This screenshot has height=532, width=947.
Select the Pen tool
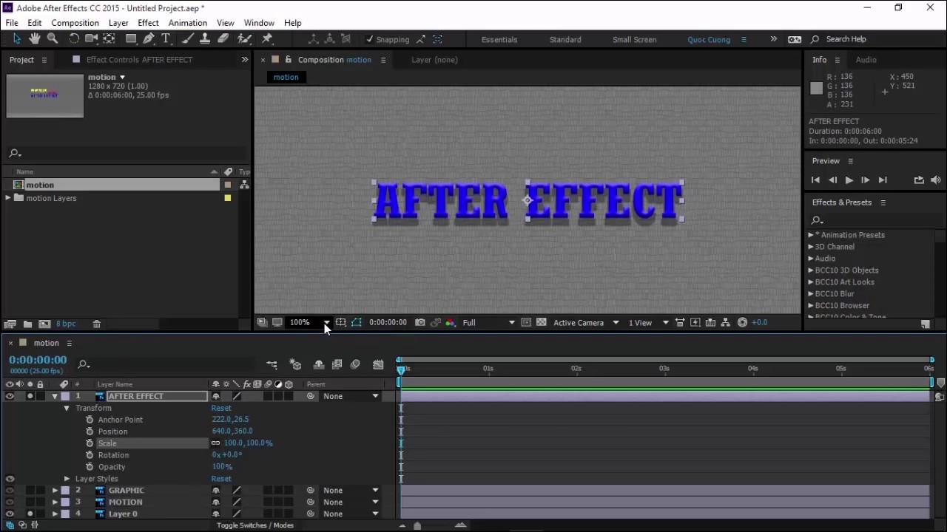(x=149, y=39)
